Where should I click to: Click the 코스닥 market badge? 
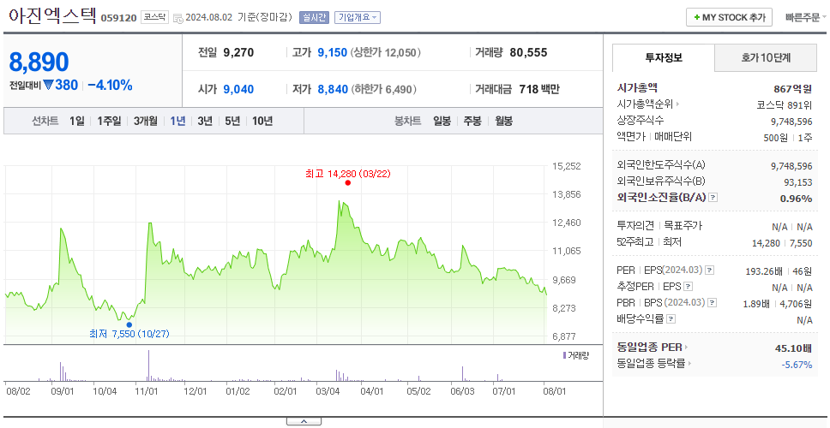tap(154, 17)
